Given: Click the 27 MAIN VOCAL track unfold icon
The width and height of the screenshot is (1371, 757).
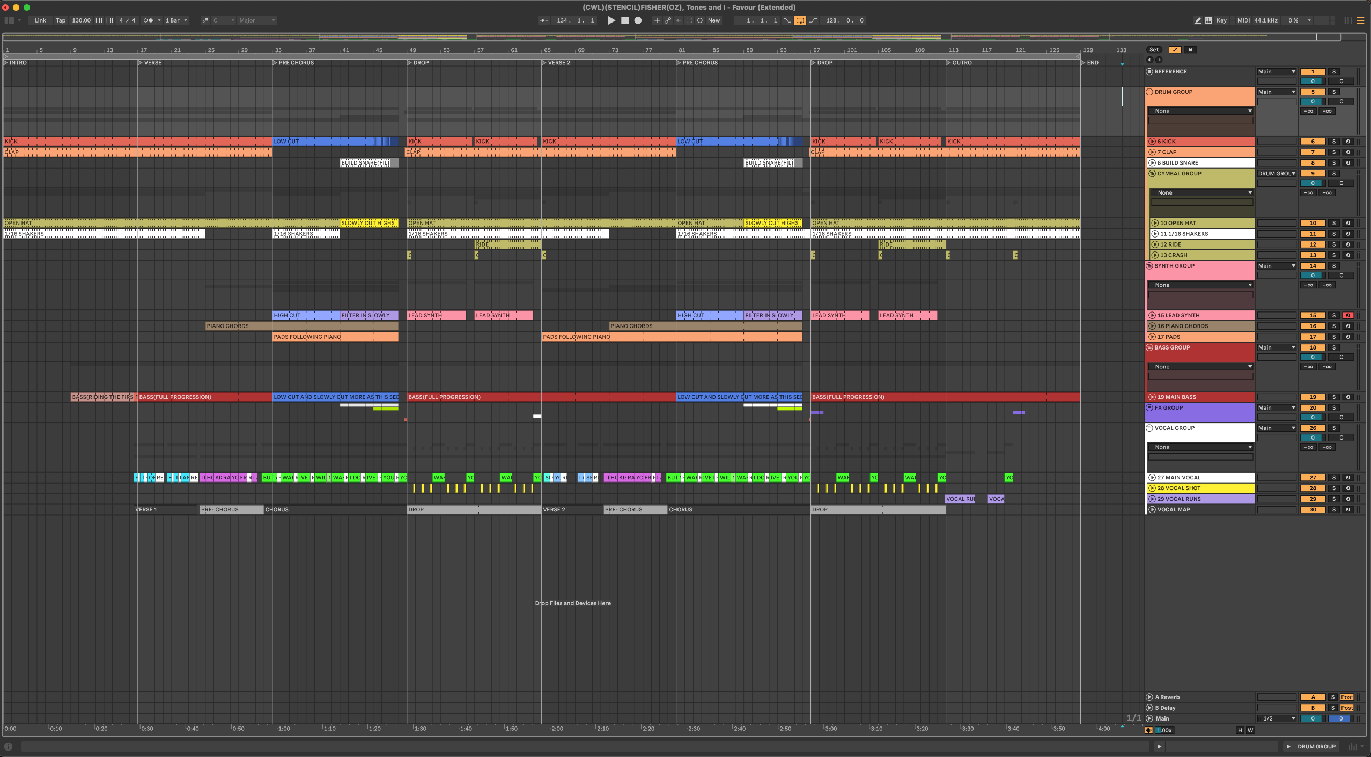Looking at the screenshot, I should coord(1152,478).
